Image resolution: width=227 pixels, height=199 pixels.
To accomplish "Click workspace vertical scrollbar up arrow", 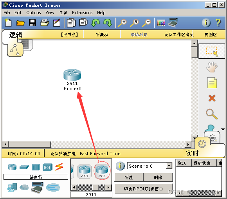I will [194, 43].
